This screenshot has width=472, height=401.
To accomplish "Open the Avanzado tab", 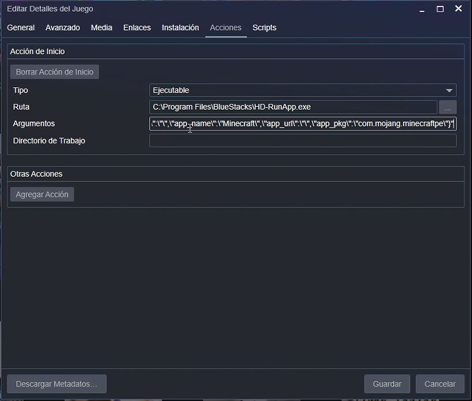I will click(x=62, y=27).
